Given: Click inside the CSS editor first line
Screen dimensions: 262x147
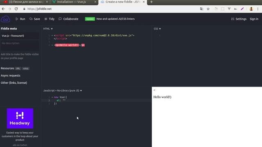Looking at the screenshot, I should pyautogui.click(x=207, y=36).
